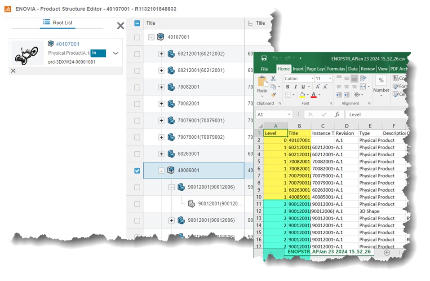Image resolution: width=430 pixels, height=281 pixels.
Task: Click the 3D shape icon for 90012001(900120…
Action: point(191,203)
